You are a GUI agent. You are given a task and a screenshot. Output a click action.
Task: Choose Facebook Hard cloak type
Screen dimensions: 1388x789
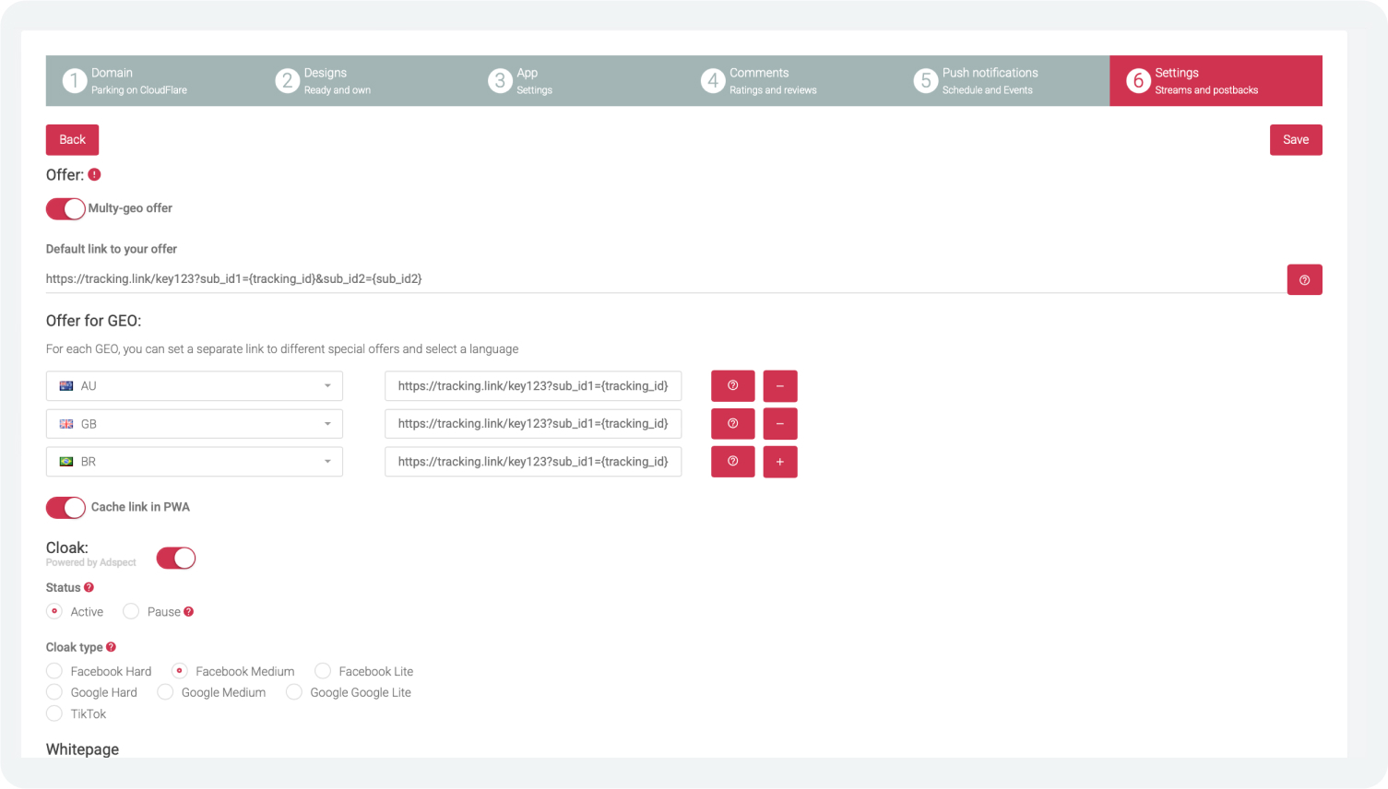point(54,671)
